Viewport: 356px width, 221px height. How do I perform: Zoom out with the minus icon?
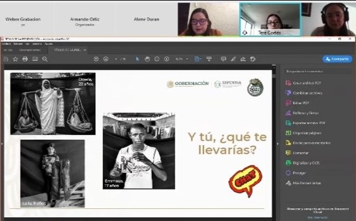click(157, 59)
